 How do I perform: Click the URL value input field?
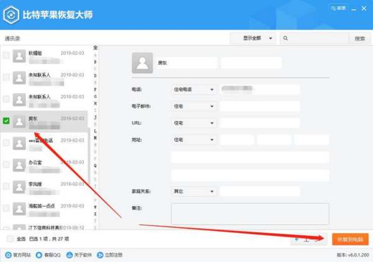[x=260, y=123]
